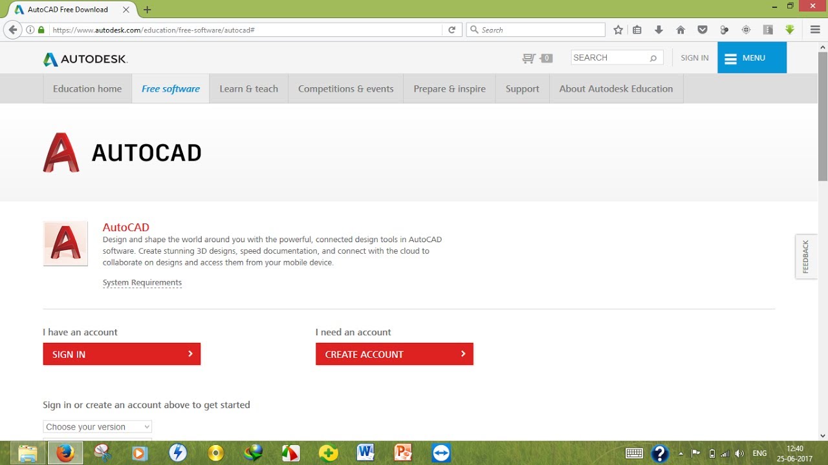This screenshot has height=465, width=828.
Task: Click the Firefox Search box
Action: click(536, 30)
